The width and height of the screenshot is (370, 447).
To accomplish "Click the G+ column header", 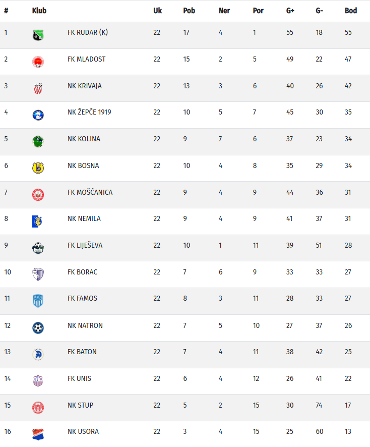I will 290,11.
